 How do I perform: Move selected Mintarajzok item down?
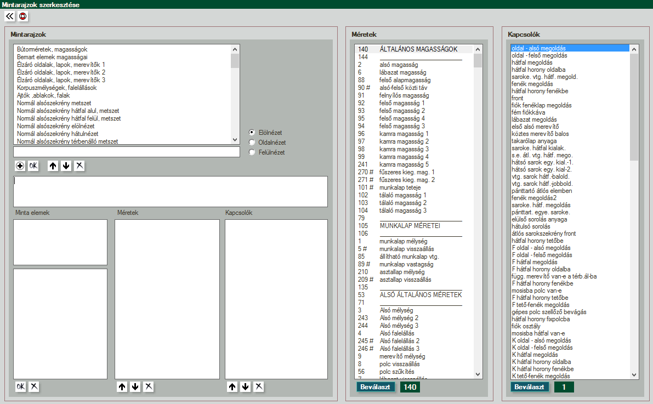point(66,166)
